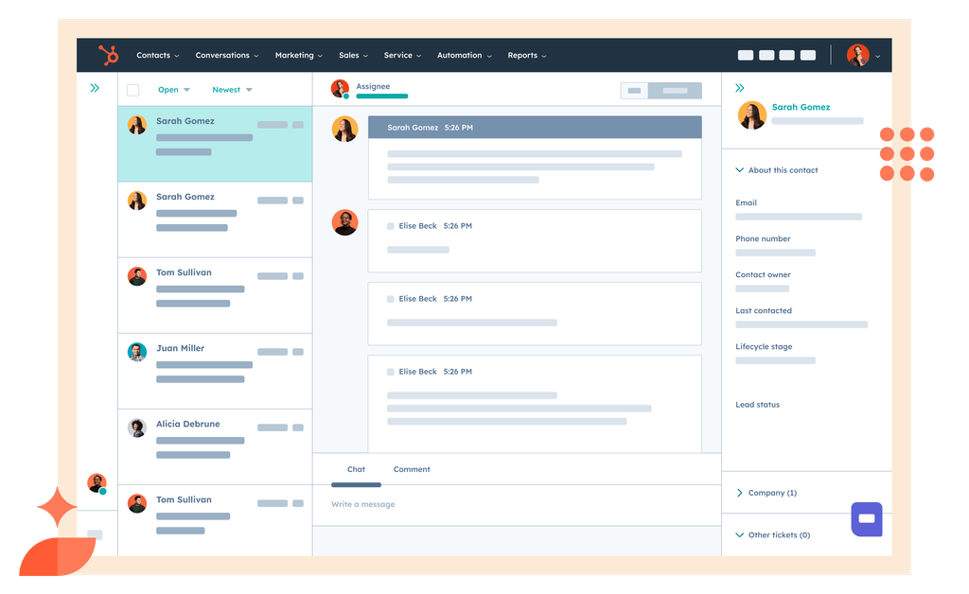Screen dimensions: 969x594
Task: Click the avatar next to the Assignee label
Action: 339,88
